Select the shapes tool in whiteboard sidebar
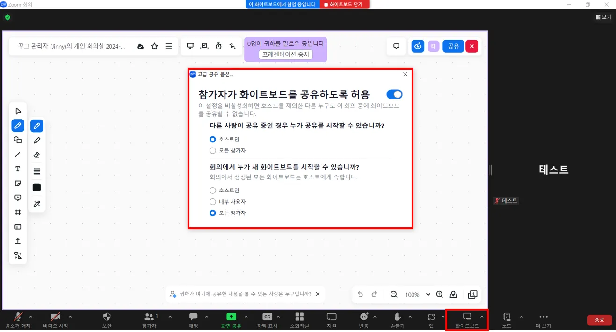The height and width of the screenshot is (332, 616). pos(18,140)
